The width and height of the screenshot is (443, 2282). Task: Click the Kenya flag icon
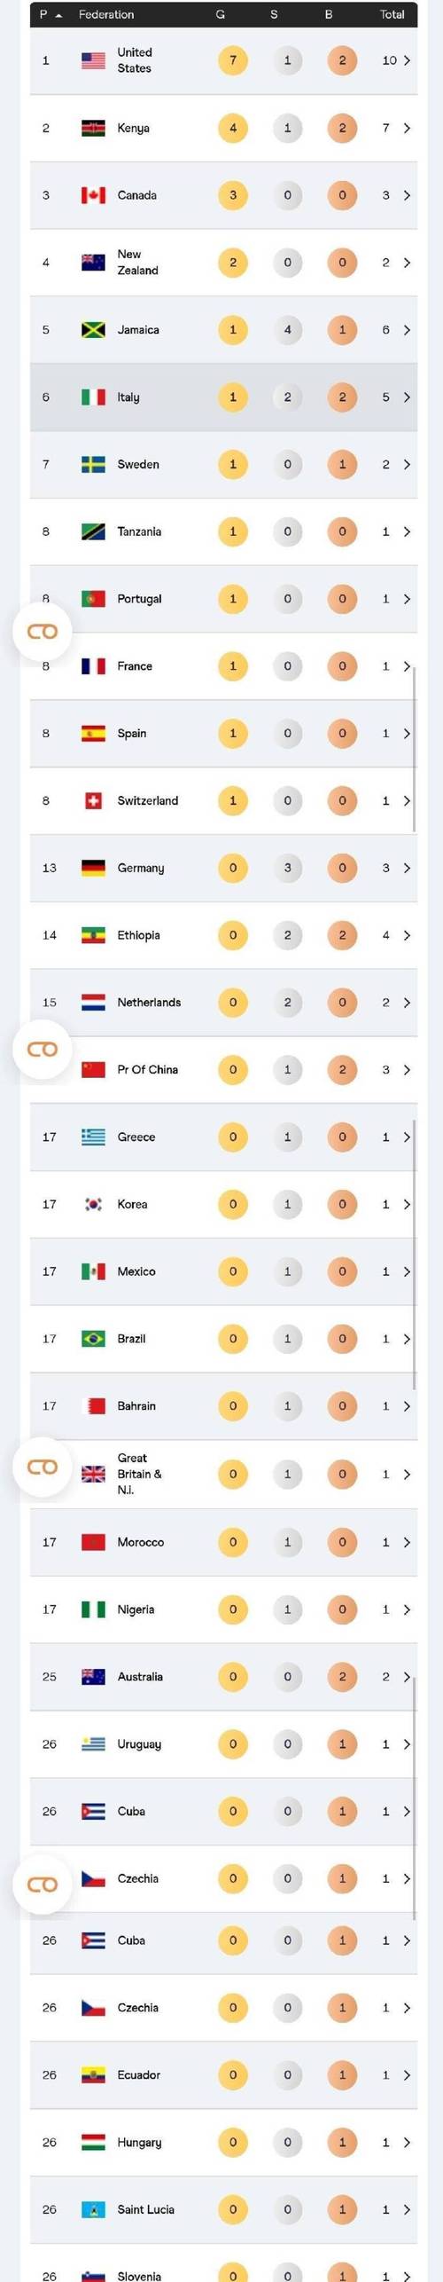[93, 128]
